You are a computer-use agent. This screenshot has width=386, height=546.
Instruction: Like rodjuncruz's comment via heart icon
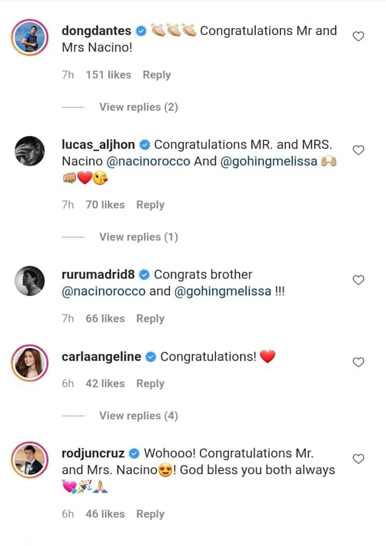pos(358,459)
